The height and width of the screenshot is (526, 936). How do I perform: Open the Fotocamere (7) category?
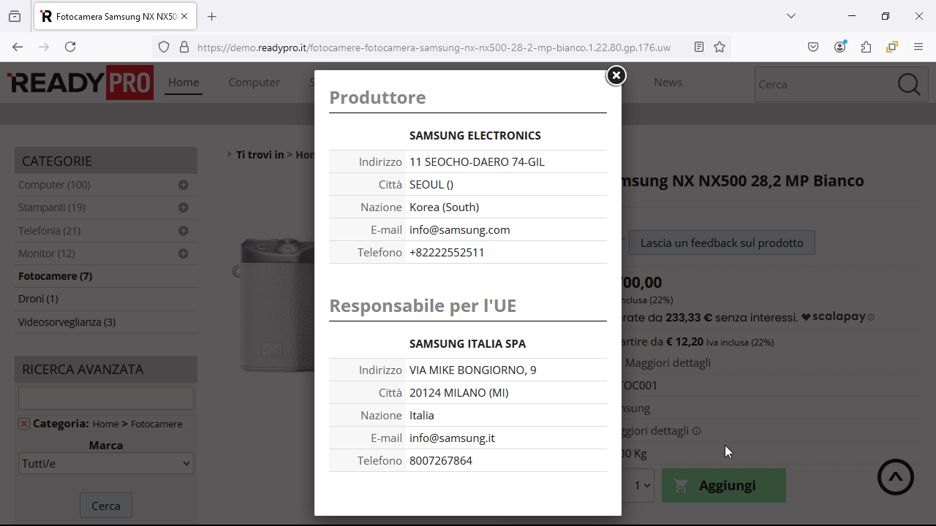point(55,276)
